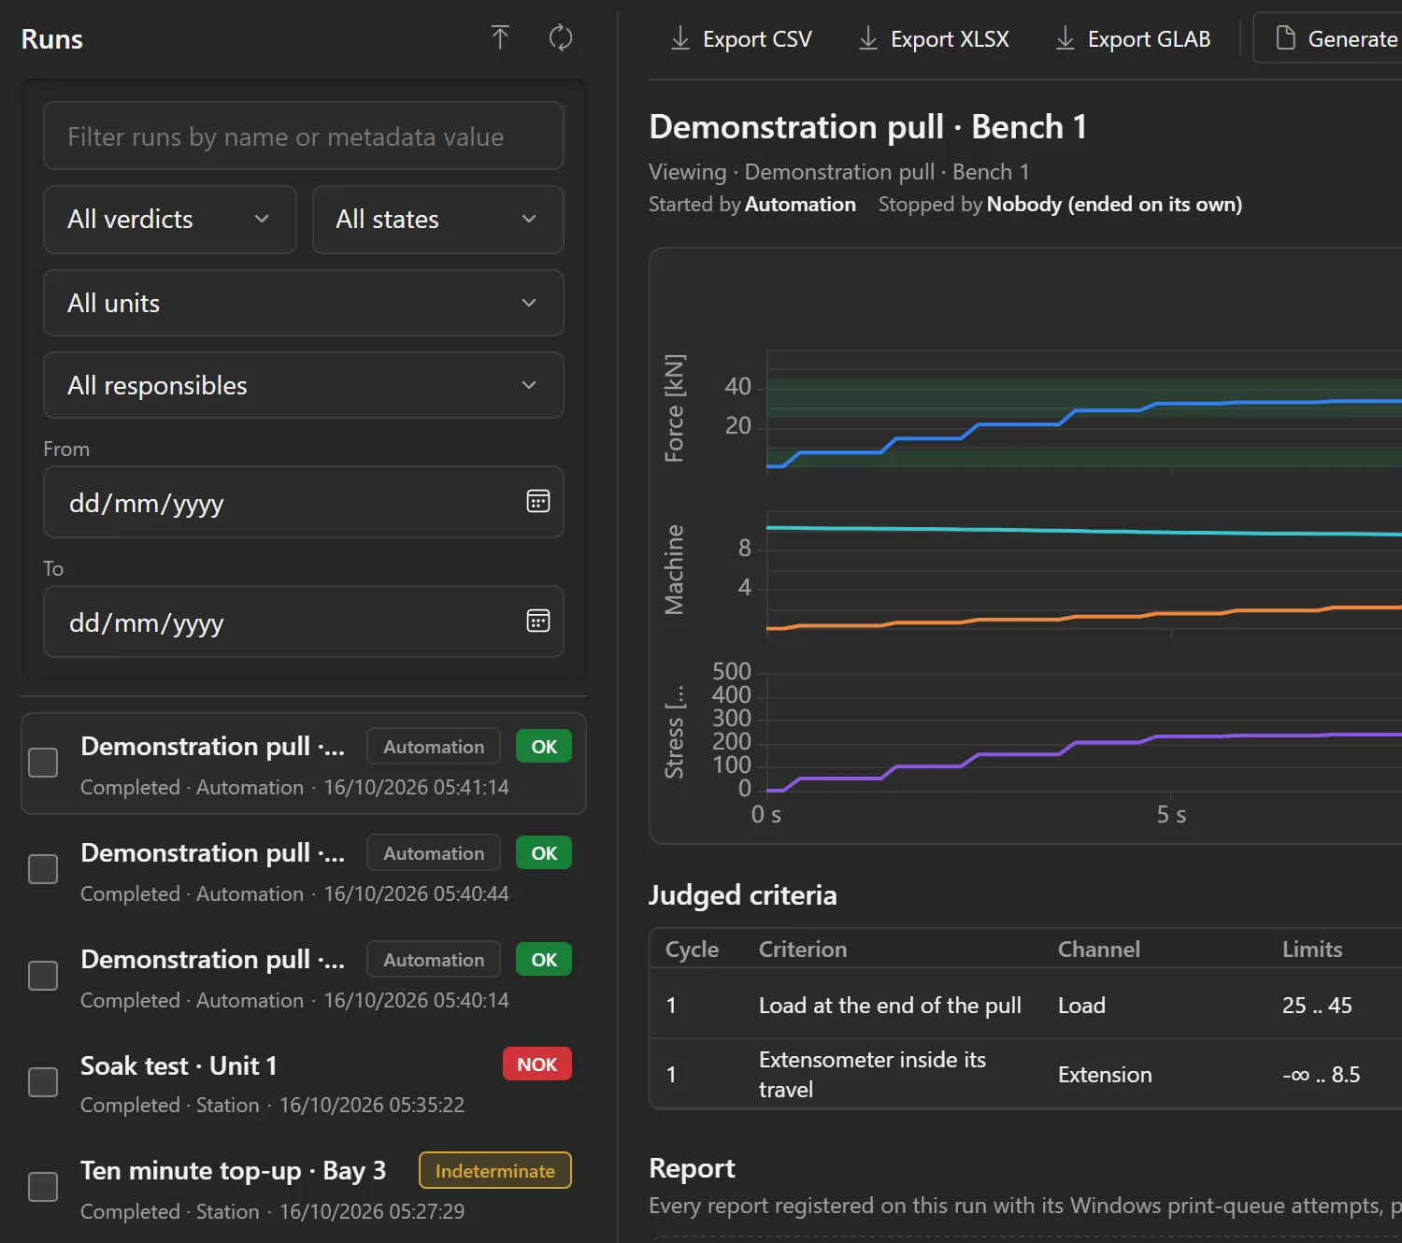
Task: Click the blue Force curve in the chart
Action: [1018, 425]
